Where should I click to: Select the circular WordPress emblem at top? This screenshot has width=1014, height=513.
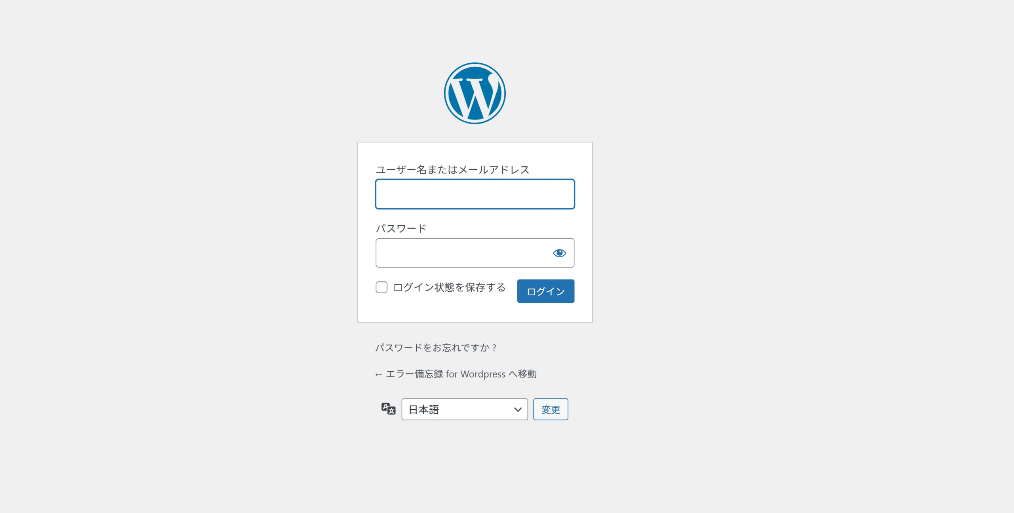[474, 93]
